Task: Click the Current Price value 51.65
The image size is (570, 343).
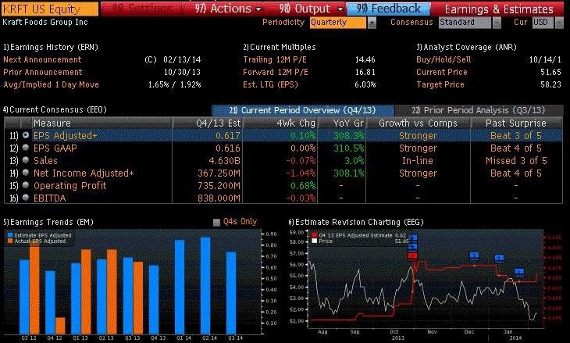Action: click(550, 72)
